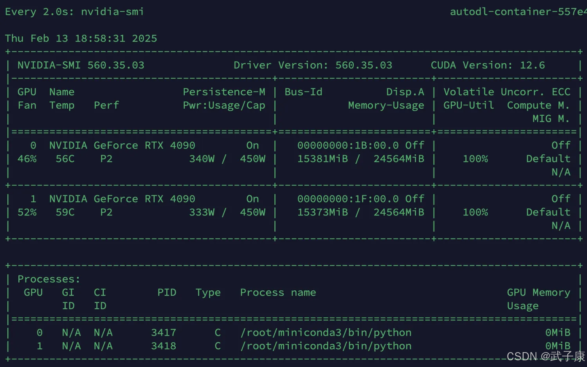Click the 'Pwr:Usage/Cap' column header
Image resolution: width=587 pixels, height=367 pixels.
224,106
